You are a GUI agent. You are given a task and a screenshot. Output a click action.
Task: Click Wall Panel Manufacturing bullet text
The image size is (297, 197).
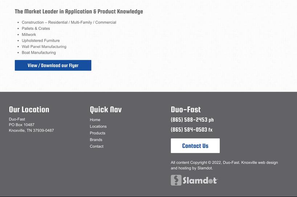coord(44,47)
